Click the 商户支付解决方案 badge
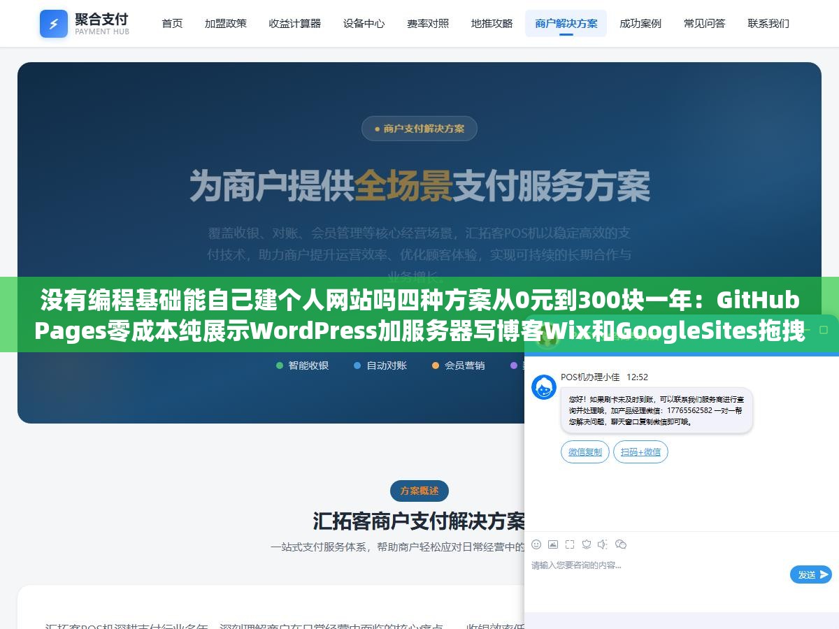Screen dimensions: 839x629 pos(419,129)
